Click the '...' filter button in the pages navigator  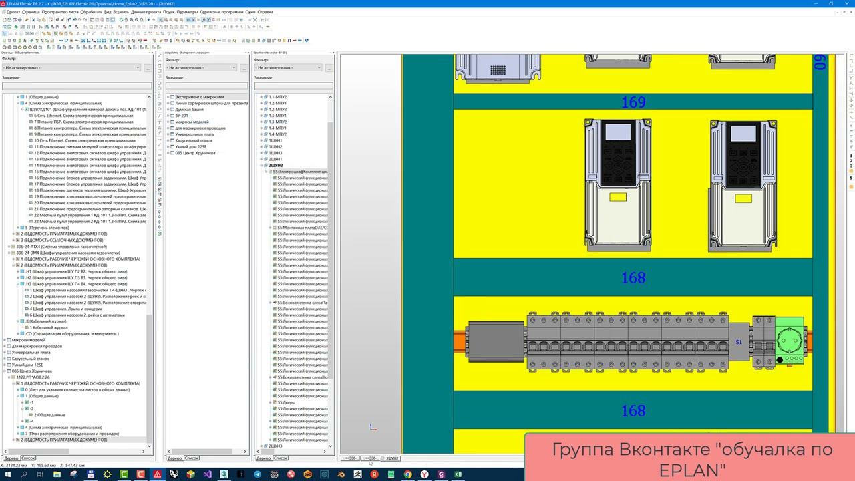pyautogui.click(x=148, y=67)
